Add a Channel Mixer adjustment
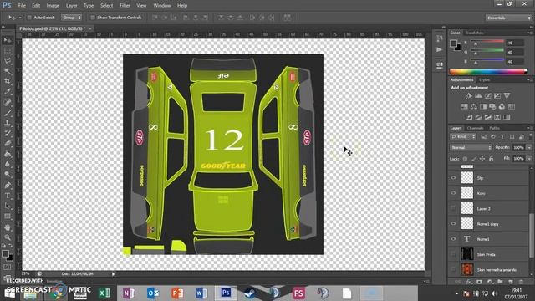The width and height of the screenshot is (535, 301). [x=502, y=106]
